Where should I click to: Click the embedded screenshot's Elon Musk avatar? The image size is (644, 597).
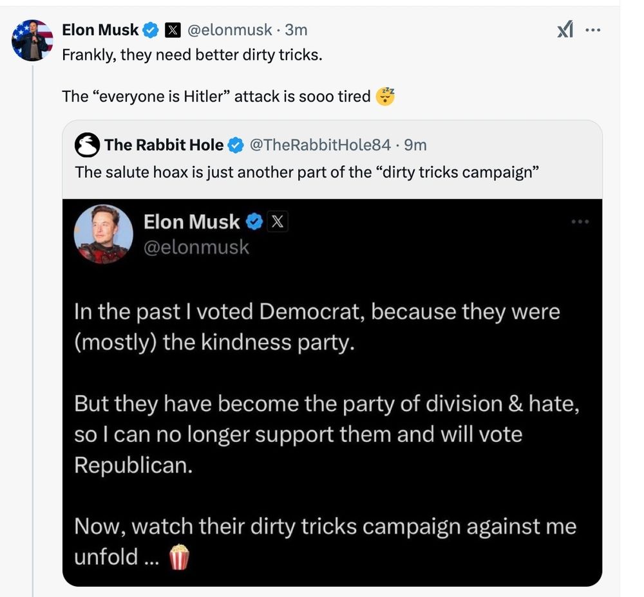pos(103,234)
